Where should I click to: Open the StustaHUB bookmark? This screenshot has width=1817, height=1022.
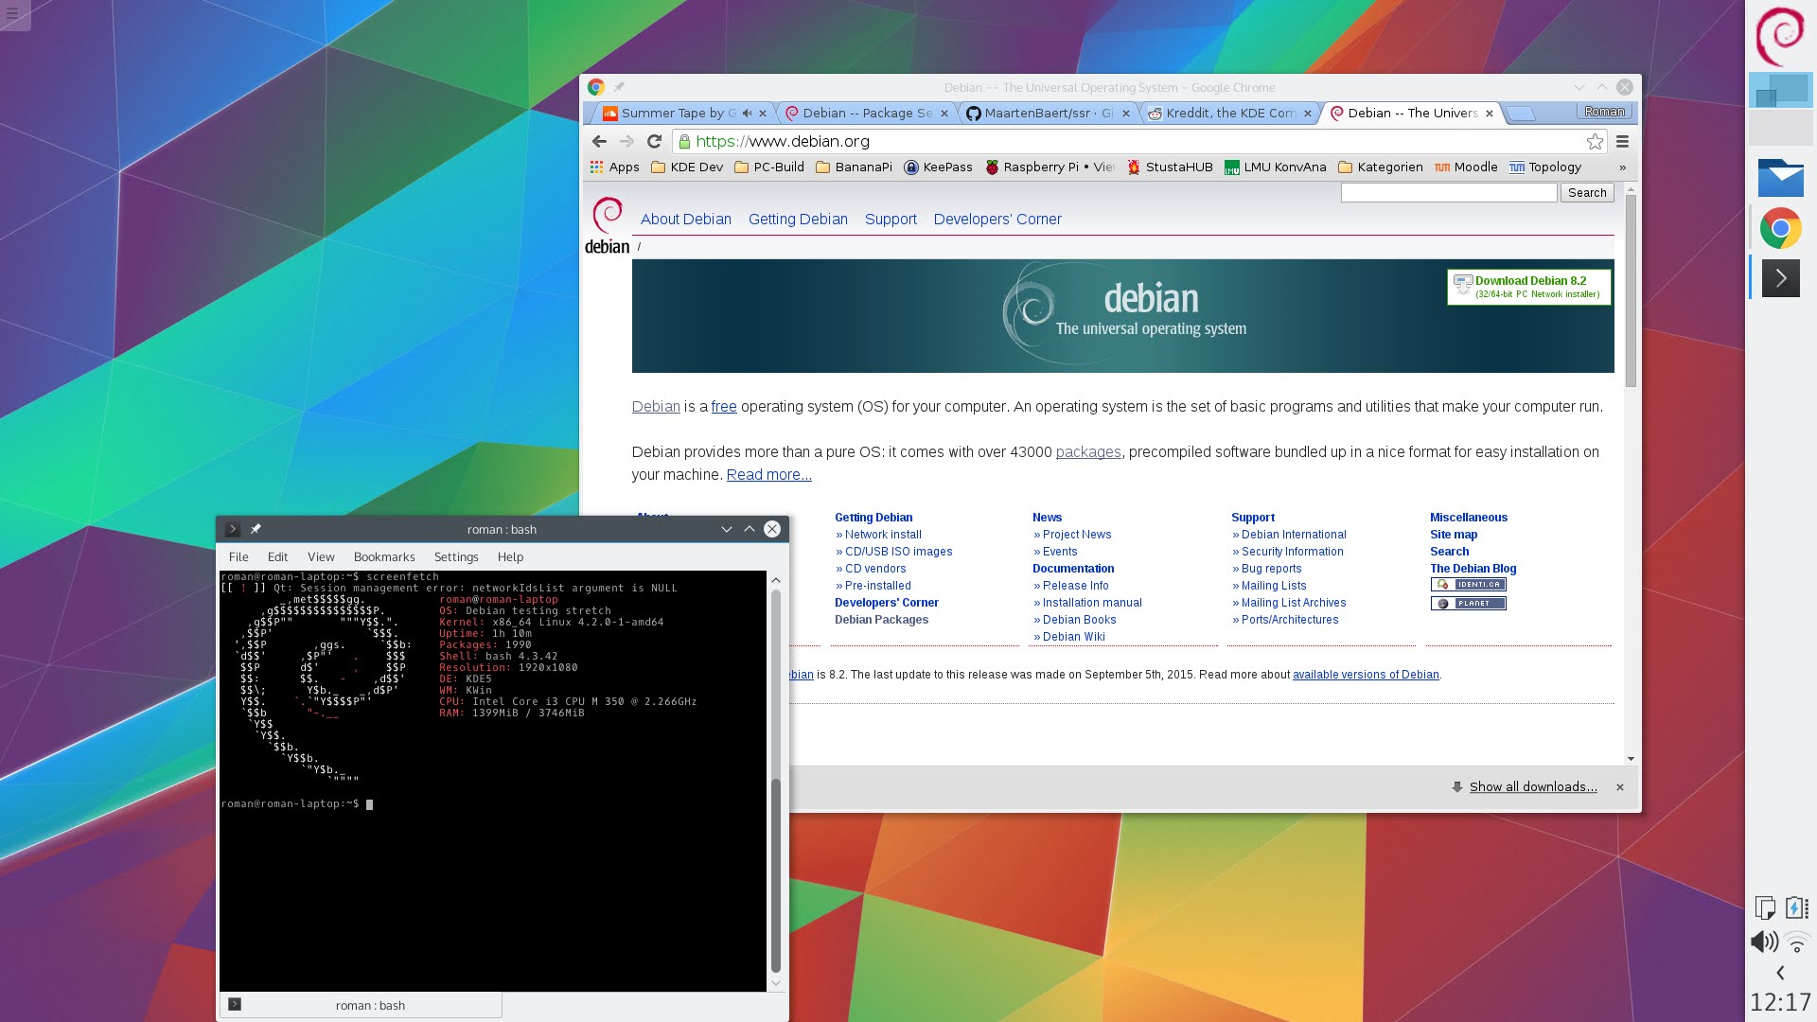tap(1170, 167)
